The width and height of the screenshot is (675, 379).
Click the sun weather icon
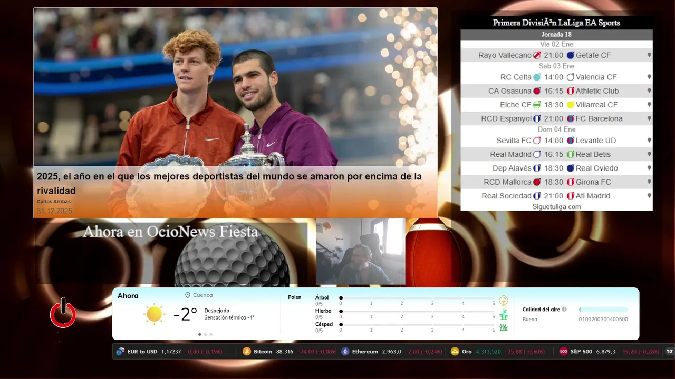click(x=154, y=314)
